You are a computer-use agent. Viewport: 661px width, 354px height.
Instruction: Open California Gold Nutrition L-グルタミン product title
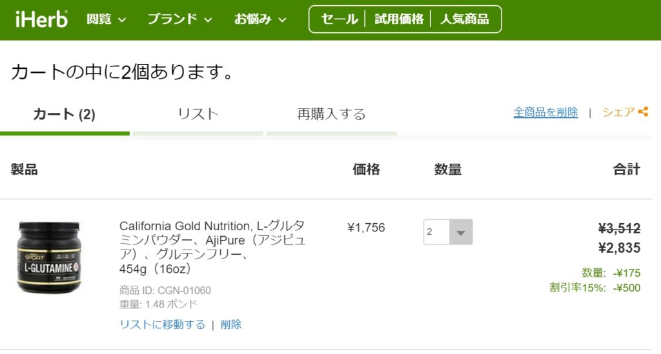pyautogui.click(x=212, y=247)
